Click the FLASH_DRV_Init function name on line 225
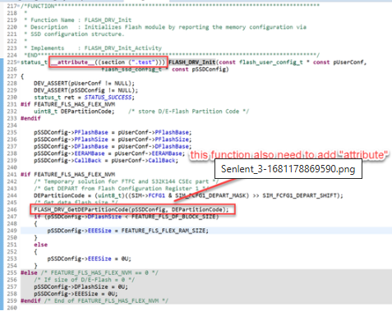Screen dimensions: 392x311 (192, 62)
